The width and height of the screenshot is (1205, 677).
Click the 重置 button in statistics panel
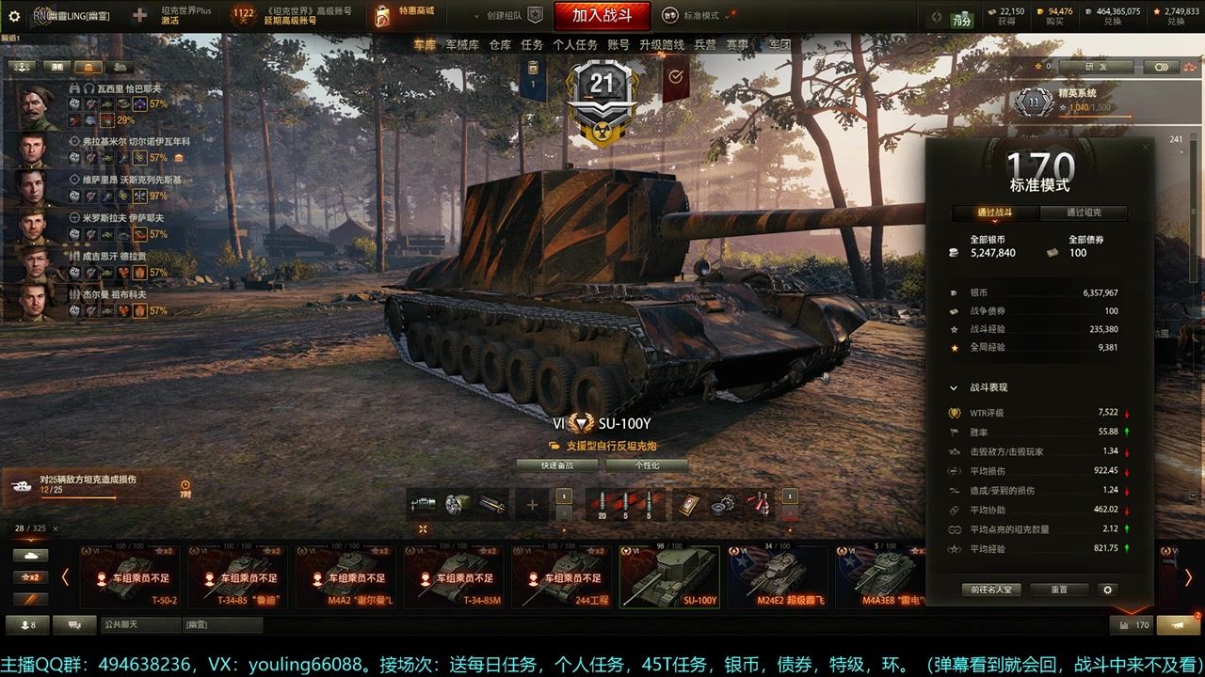[1059, 590]
